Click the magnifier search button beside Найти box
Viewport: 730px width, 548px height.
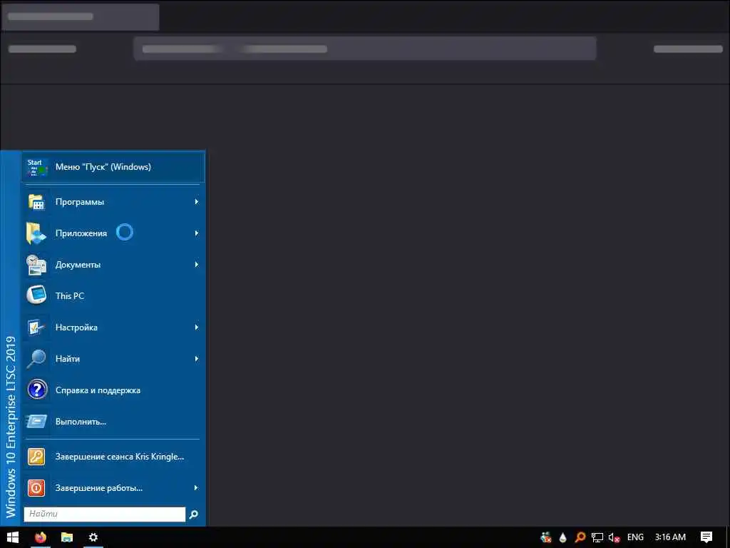coord(194,514)
